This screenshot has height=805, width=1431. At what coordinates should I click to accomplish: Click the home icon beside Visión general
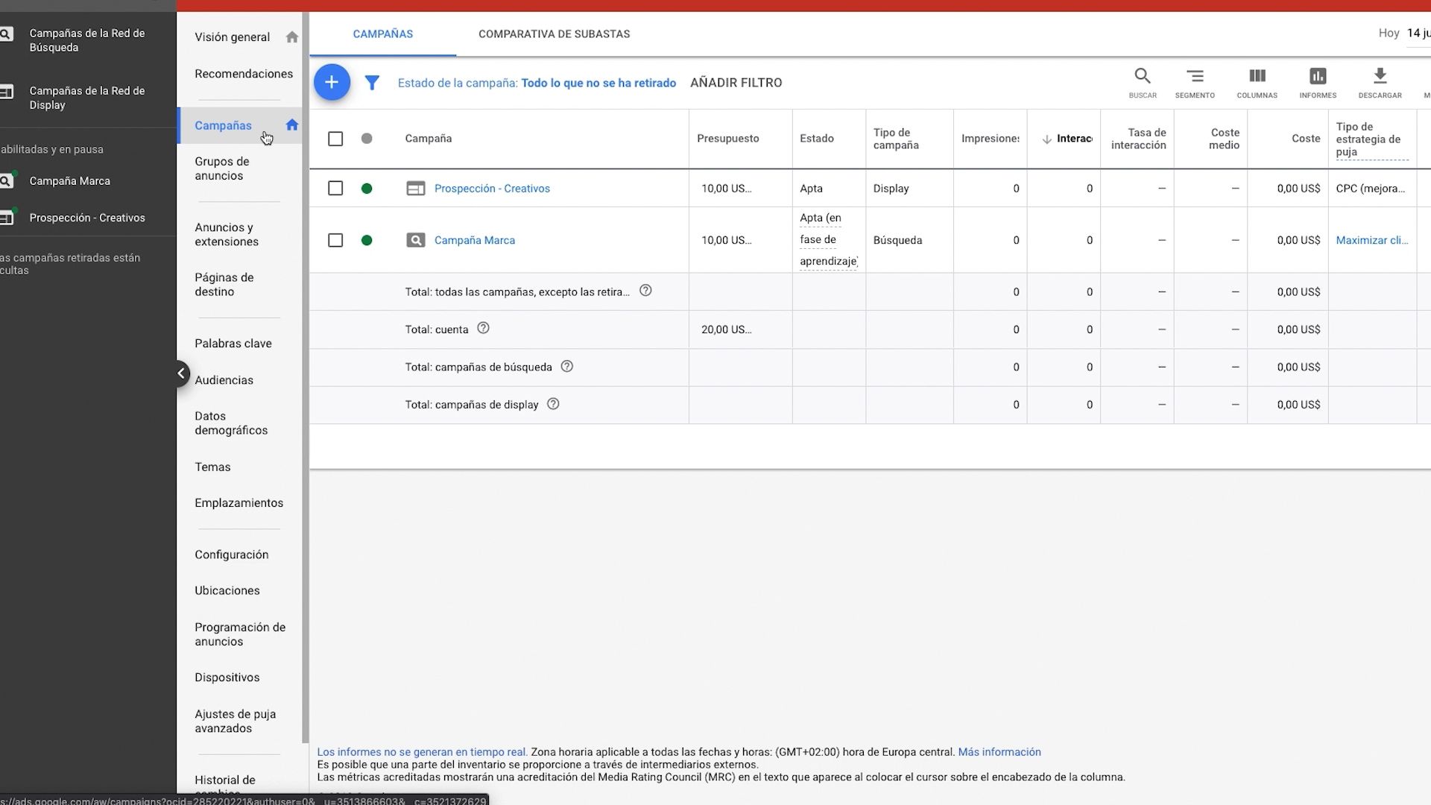pos(292,37)
